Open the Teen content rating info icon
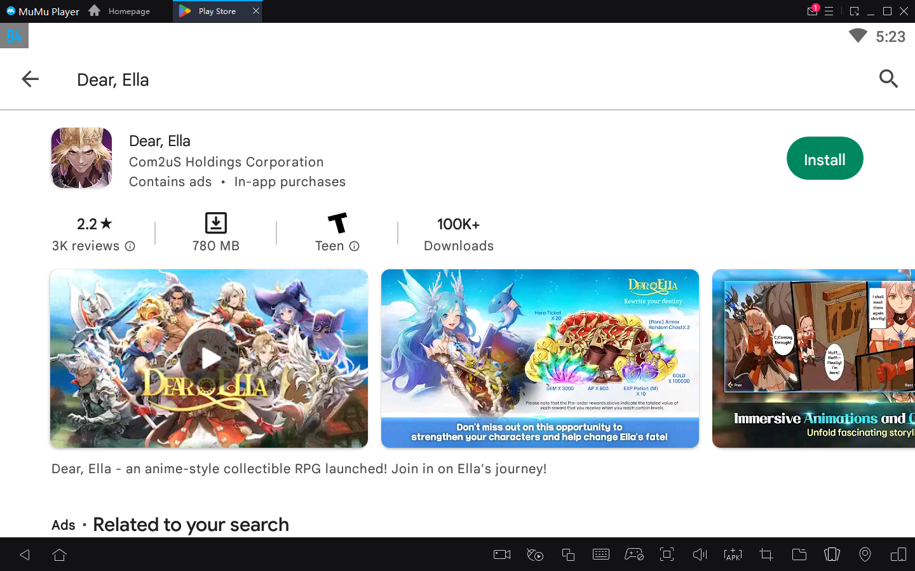The image size is (915, 571). [x=355, y=246]
